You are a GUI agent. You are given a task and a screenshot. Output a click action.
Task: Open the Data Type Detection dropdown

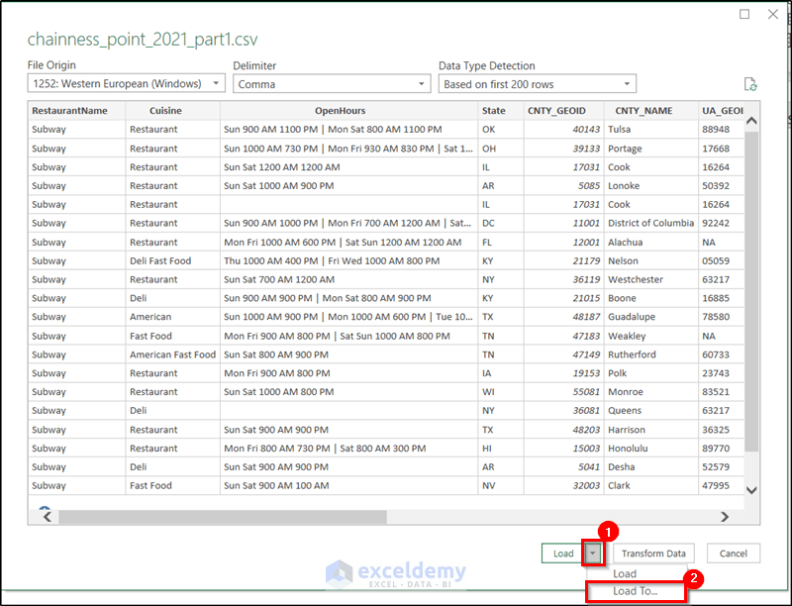coord(538,84)
